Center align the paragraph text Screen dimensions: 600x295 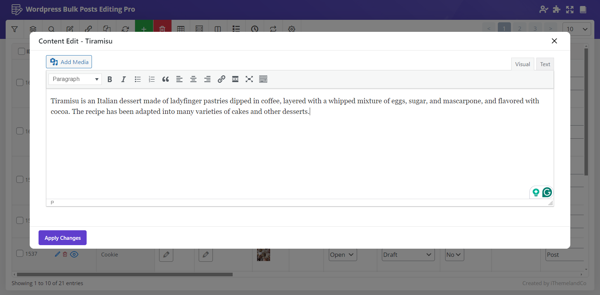coord(193,79)
